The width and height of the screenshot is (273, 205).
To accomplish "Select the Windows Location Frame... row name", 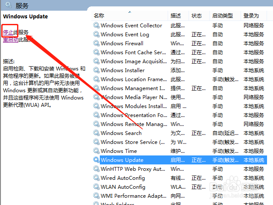I will [134, 79].
